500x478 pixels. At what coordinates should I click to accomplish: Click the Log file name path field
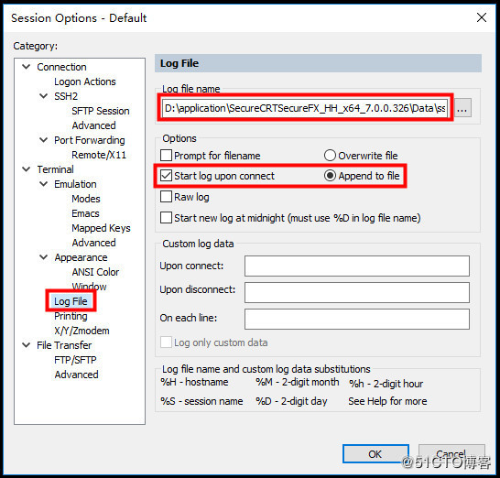pyautogui.click(x=305, y=108)
